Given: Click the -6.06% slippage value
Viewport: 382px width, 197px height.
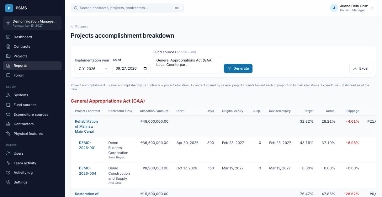Looking at the screenshot, I should coord(353,143).
